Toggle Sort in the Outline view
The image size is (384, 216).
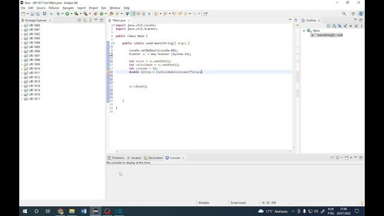[334, 26]
